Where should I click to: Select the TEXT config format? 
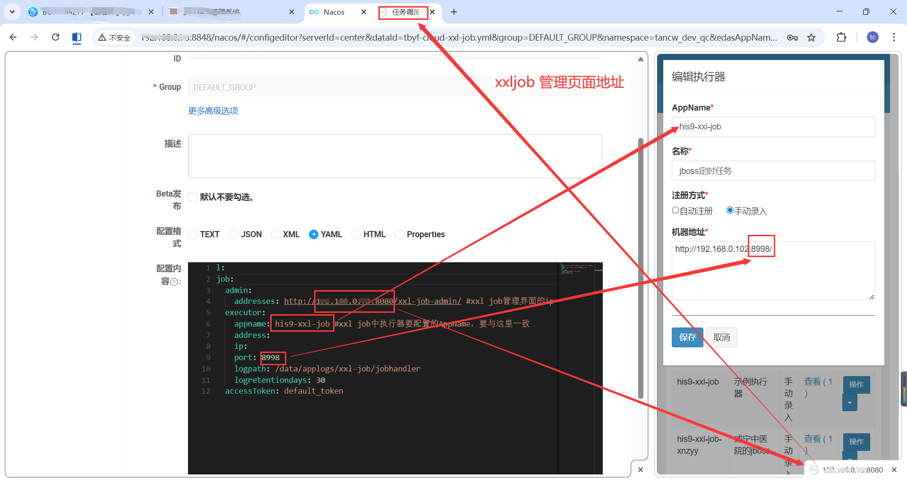pyautogui.click(x=193, y=234)
